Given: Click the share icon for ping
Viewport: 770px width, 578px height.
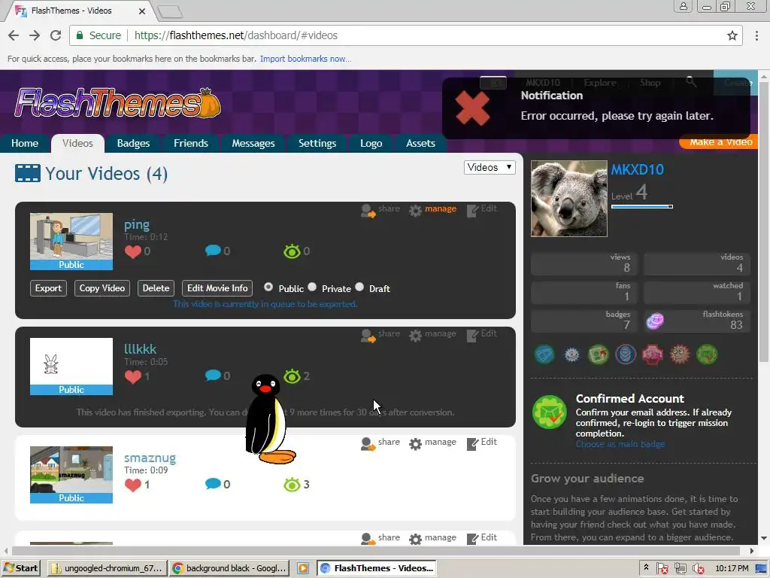Looking at the screenshot, I should pyautogui.click(x=368, y=211).
